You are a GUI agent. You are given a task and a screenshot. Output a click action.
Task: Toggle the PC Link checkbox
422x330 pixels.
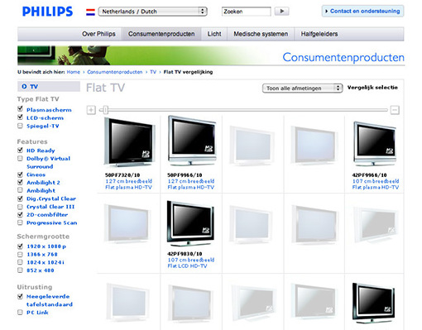[x=20, y=312]
